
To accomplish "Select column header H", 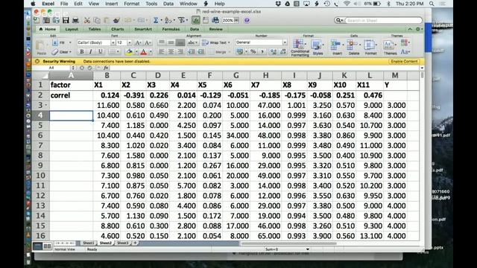I will tap(265, 75).
